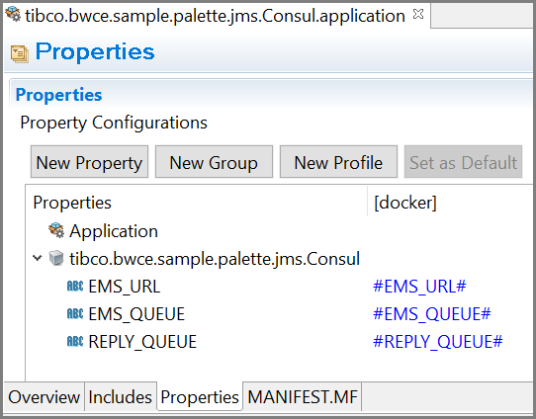Click the ABC icon beside EMS_URL
Viewport: 536px width, 419px height.
tap(75, 287)
